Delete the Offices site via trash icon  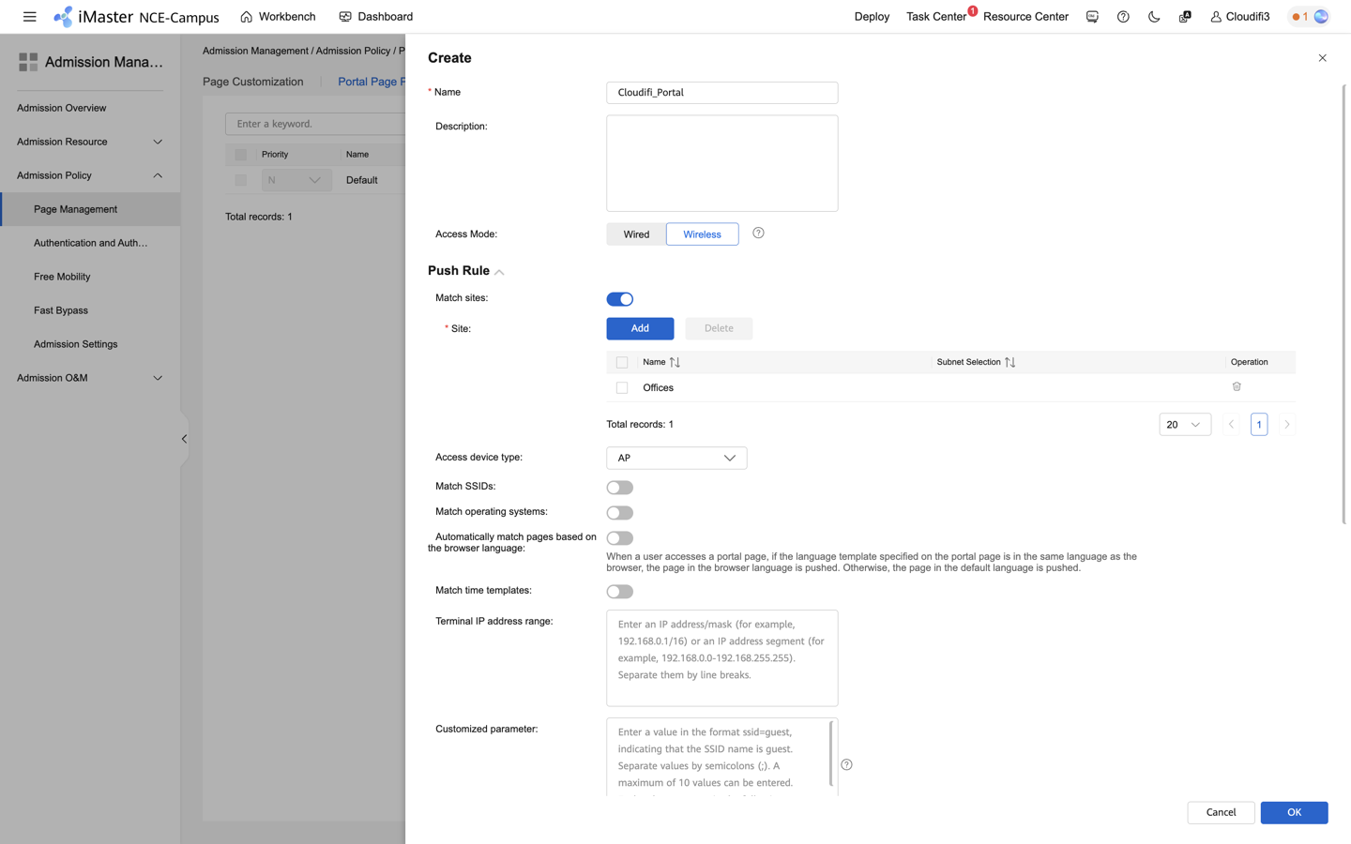[x=1237, y=385]
